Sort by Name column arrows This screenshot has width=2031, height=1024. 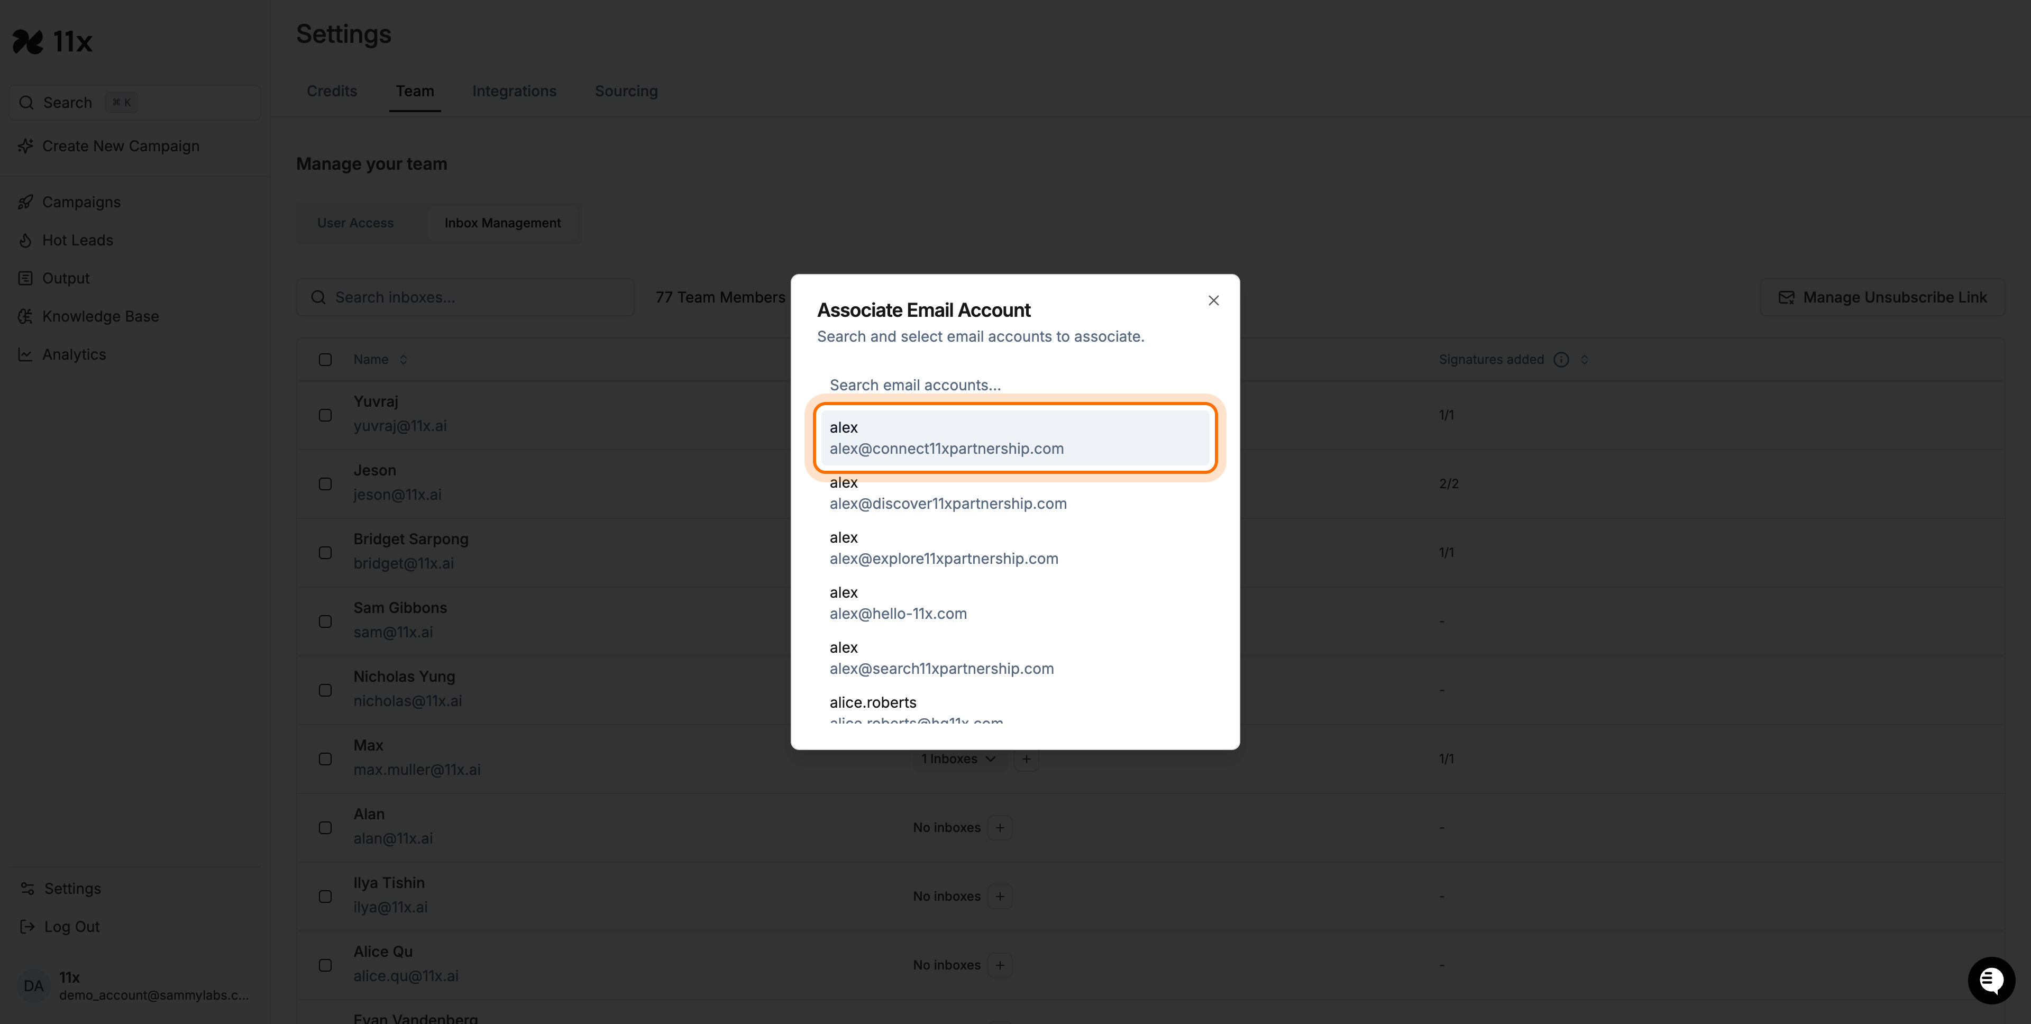click(403, 360)
